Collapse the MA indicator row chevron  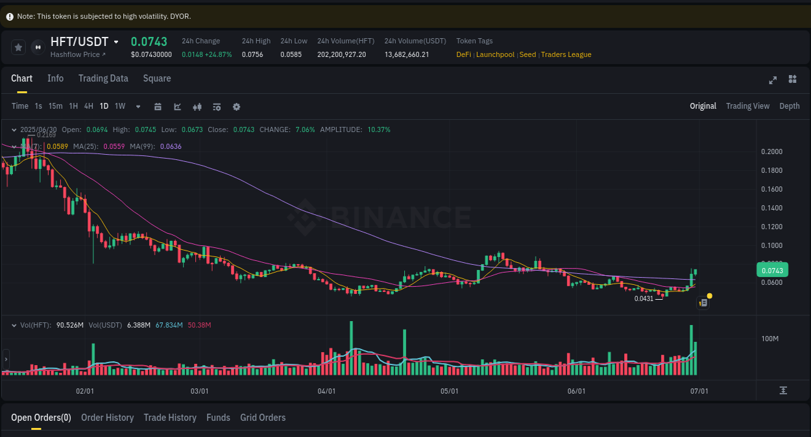point(14,146)
